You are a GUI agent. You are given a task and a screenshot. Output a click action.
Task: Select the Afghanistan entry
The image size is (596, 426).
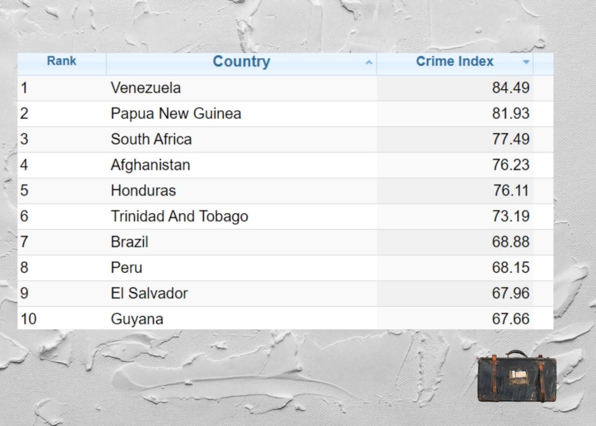click(150, 165)
